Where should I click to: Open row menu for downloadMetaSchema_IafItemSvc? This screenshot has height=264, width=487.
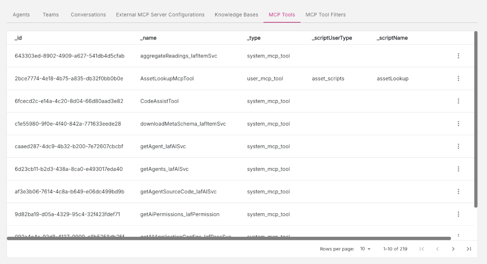point(458,124)
